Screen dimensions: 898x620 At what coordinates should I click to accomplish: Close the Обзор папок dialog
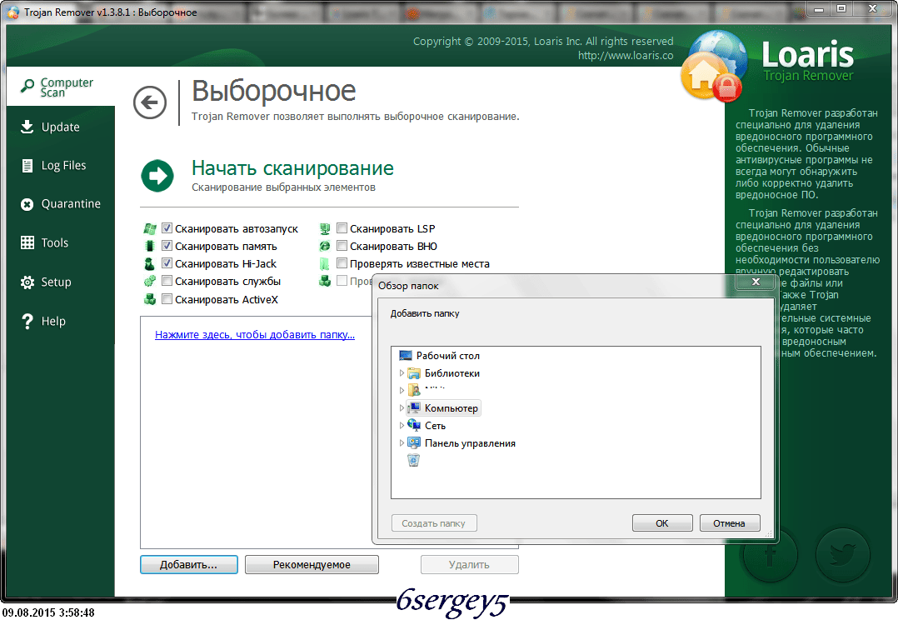756,282
